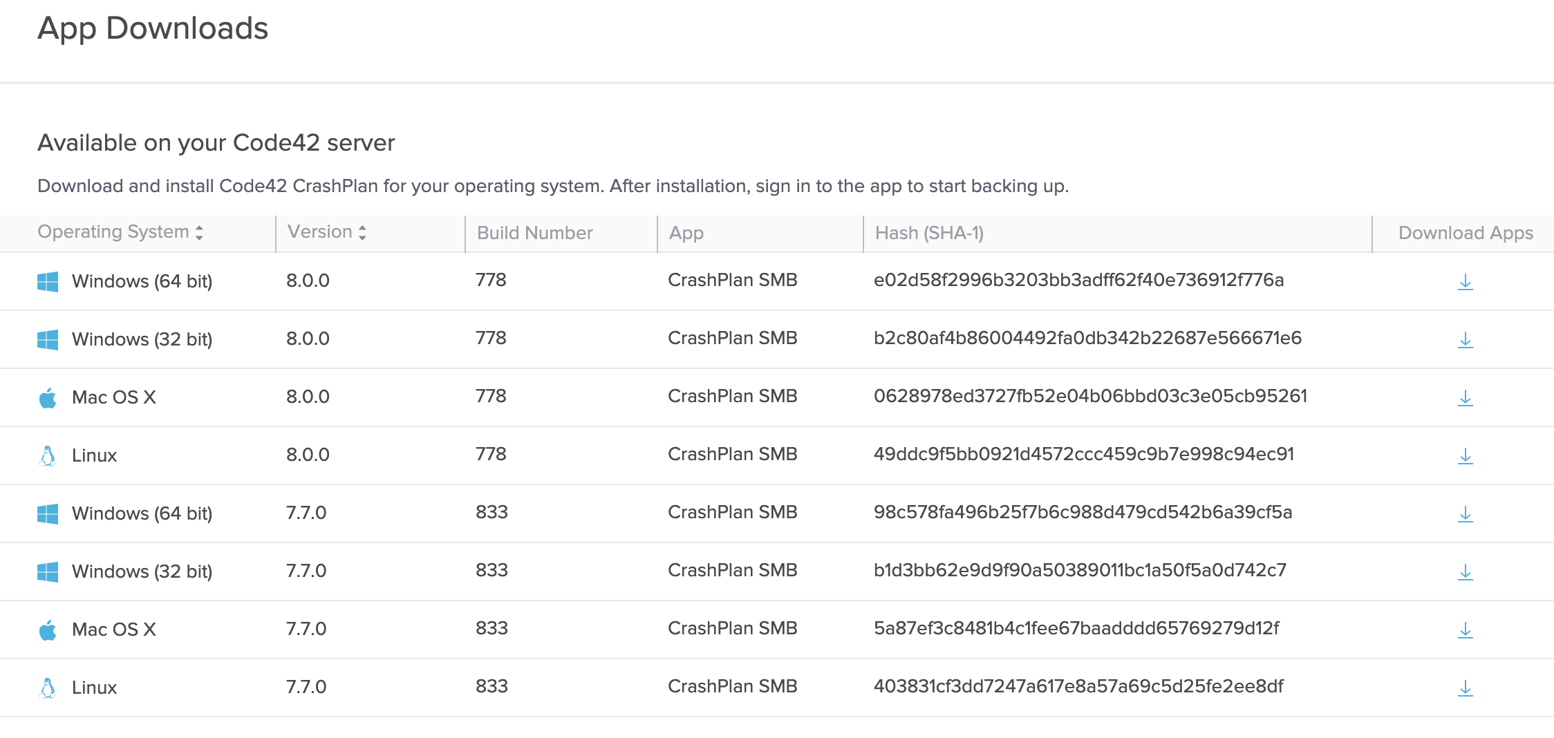Sort the table by Operating System arrows
1554x738 pixels.
pyautogui.click(x=199, y=233)
